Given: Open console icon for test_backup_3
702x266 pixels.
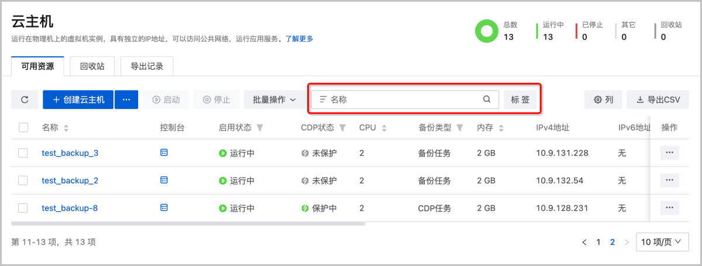Looking at the screenshot, I should [x=164, y=153].
